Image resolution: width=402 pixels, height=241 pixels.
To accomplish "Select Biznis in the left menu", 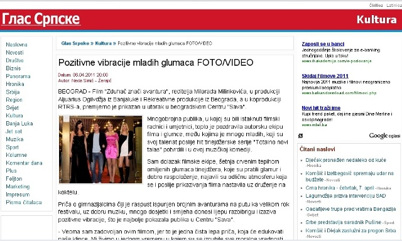I will point(13,68).
